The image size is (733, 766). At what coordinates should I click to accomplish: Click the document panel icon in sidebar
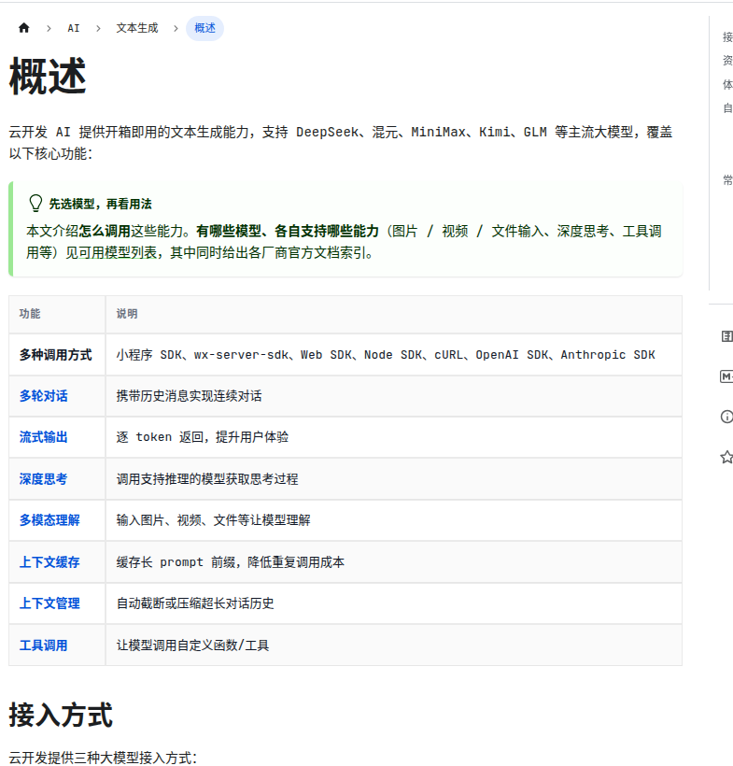tap(726, 336)
